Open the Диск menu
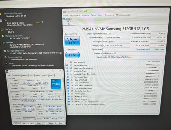Image resolution: width=171 pixels, height=130 pixels. [100, 15]
